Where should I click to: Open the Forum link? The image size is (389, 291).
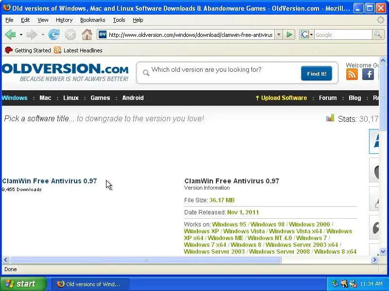tap(328, 98)
